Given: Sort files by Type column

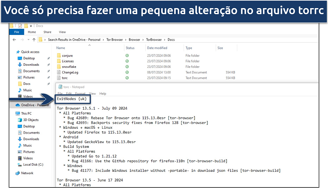Looking at the screenshot, I should [189, 48].
